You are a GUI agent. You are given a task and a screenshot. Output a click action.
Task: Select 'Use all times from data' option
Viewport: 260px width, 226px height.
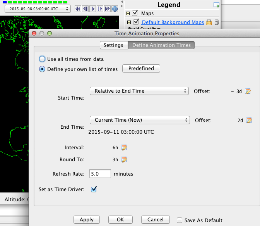point(42,59)
